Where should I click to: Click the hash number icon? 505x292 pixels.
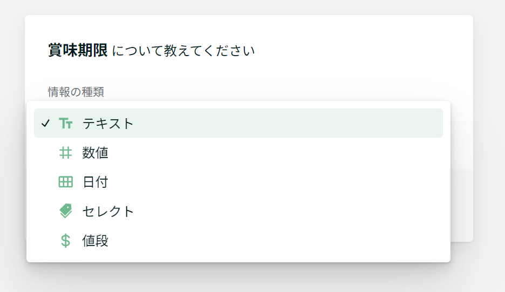[x=66, y=152]
